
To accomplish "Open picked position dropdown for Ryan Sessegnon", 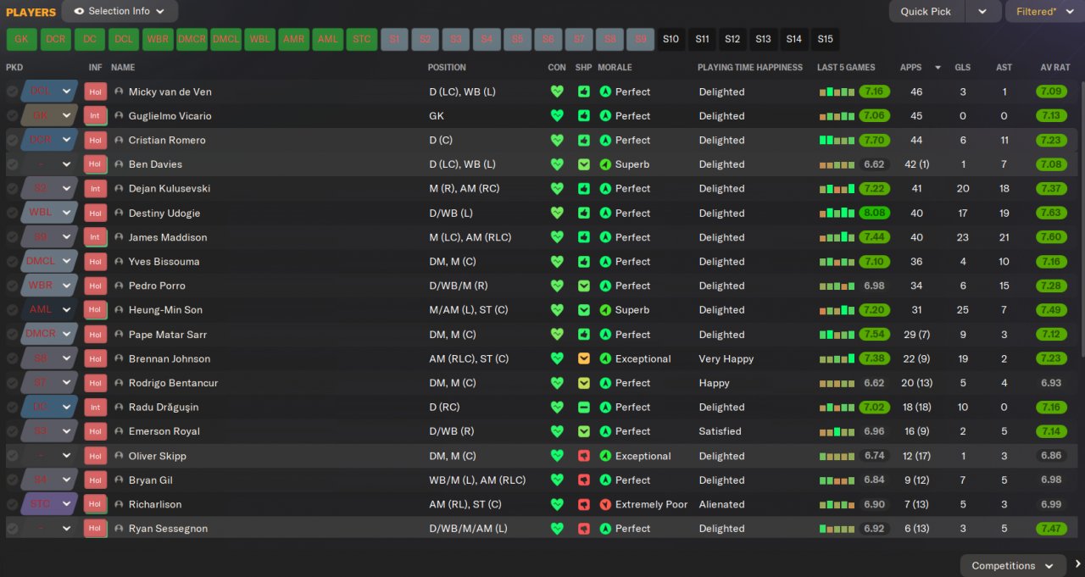I will point(66,529).
